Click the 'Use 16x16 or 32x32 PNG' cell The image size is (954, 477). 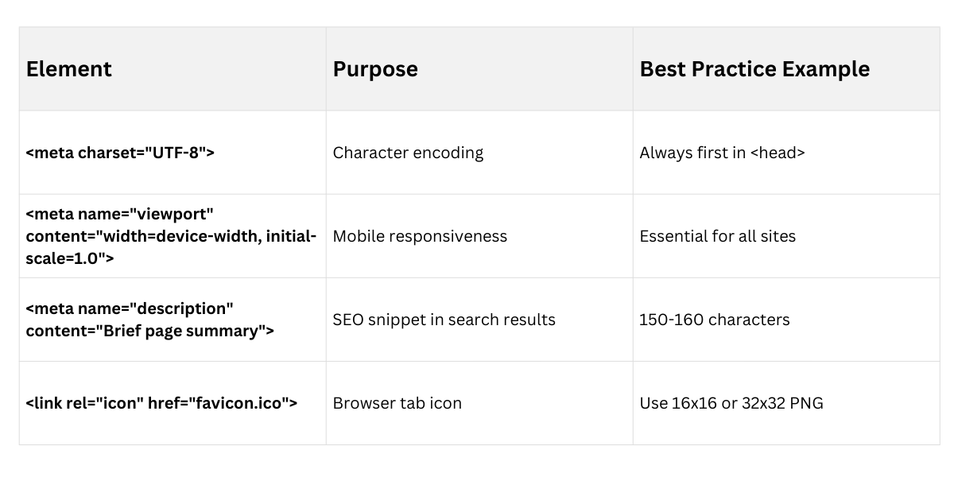pyautogui.click(x=731, y=403)
